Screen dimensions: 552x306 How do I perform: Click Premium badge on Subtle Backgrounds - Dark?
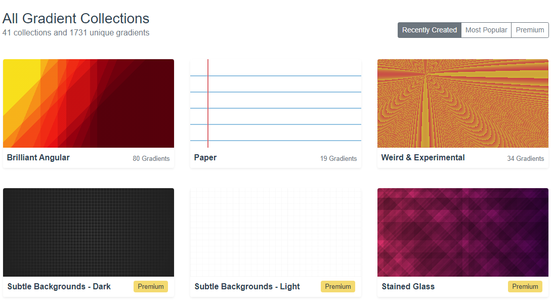151,286
